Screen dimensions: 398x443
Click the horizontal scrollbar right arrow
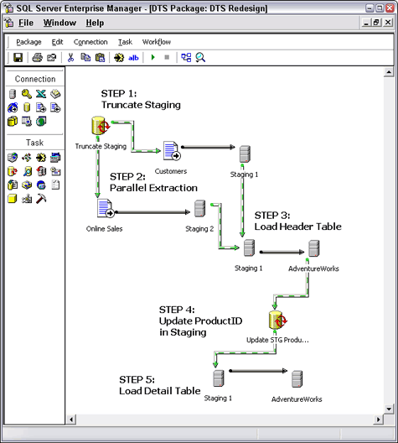point(378,420)
